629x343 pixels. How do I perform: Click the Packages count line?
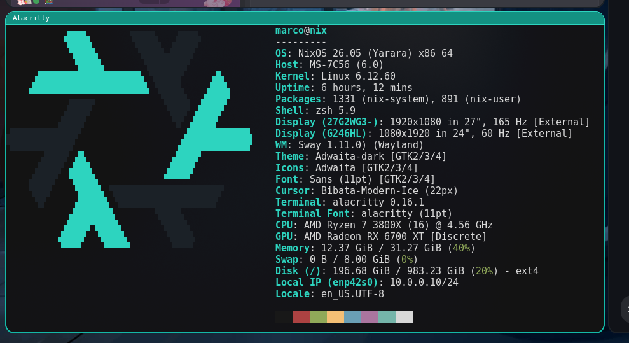[x=398, y=99]
